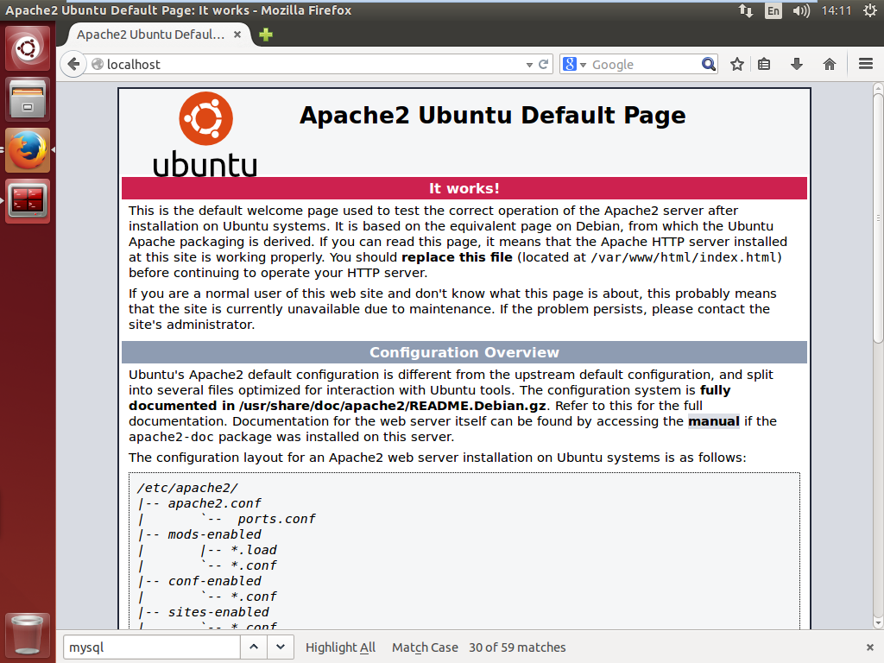Show bookmarks list icon

(x=764, y=64)
